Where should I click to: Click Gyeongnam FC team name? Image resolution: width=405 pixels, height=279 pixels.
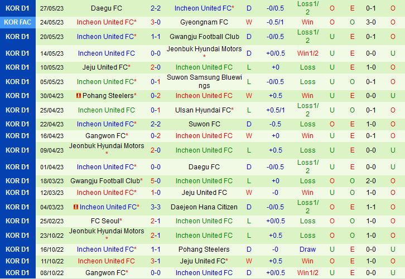click(204, 22)
